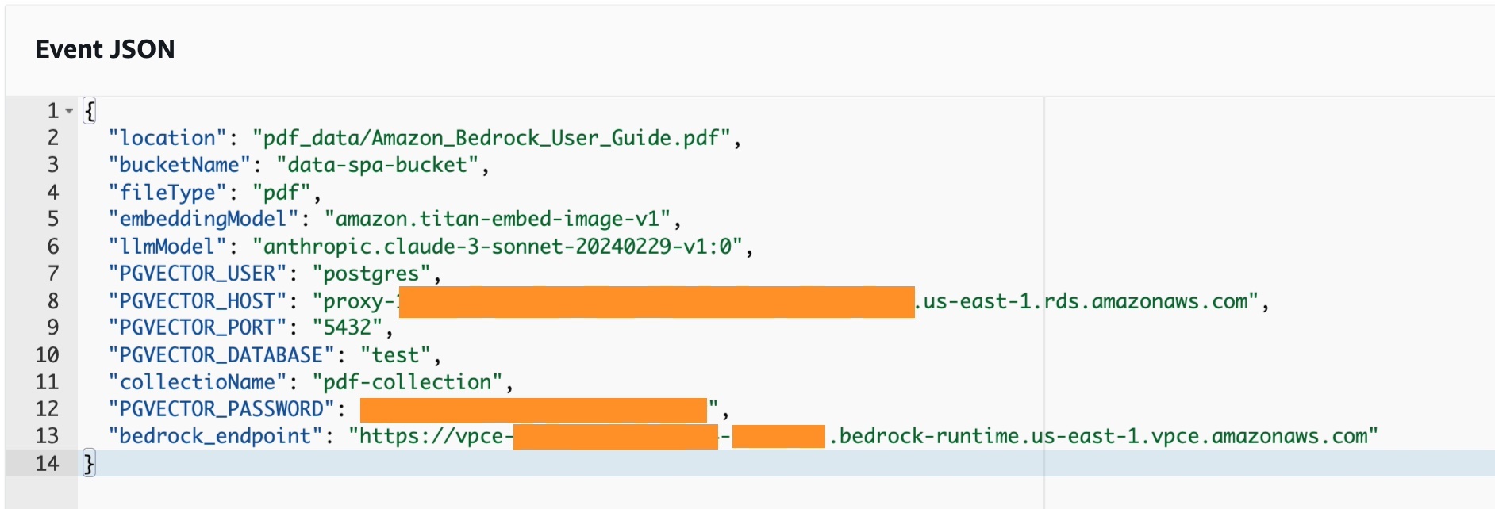The image size is (1495, 509).
Task: Click line number 6 in the gutter
Action: pos(52,247)
